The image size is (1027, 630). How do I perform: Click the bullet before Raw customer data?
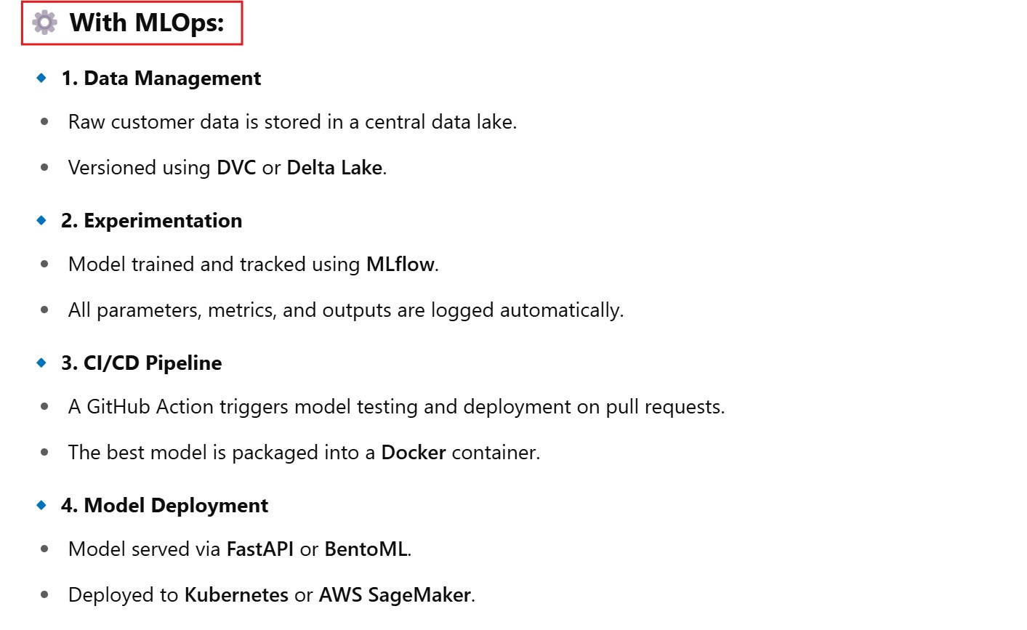pos(45,122)
